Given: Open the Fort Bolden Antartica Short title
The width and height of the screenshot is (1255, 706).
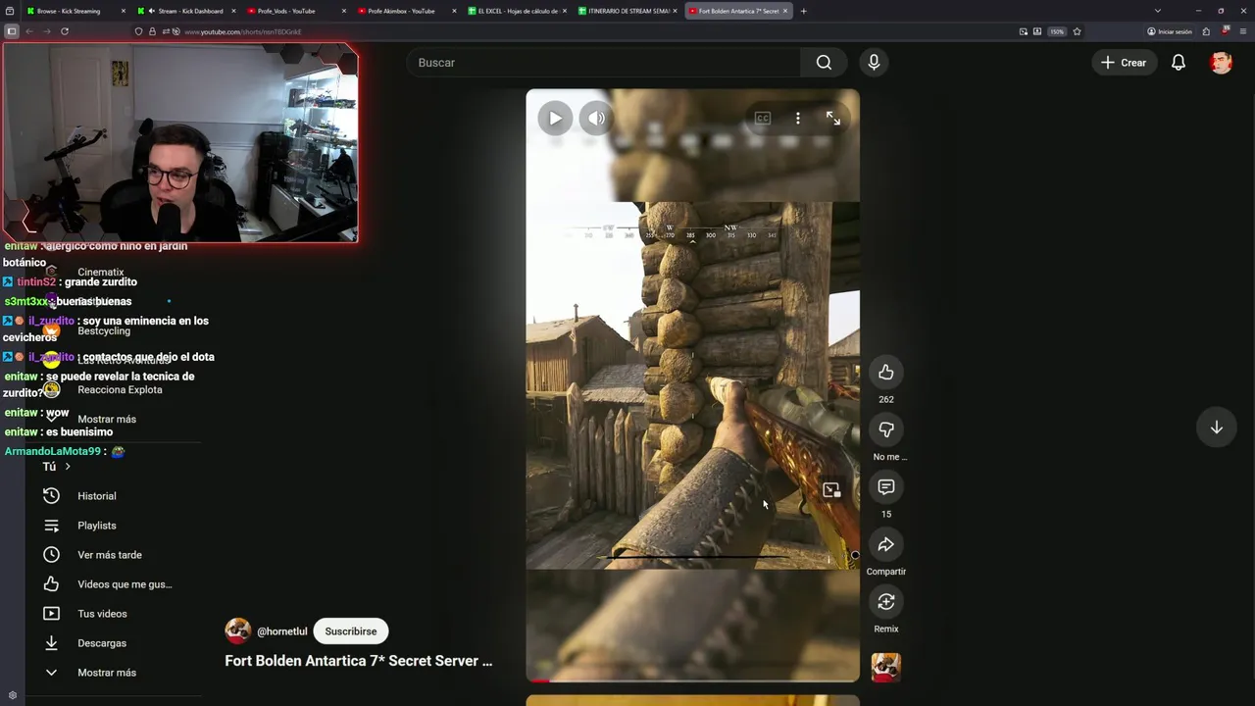Looking at the screenshot, I should click(359, 661).
